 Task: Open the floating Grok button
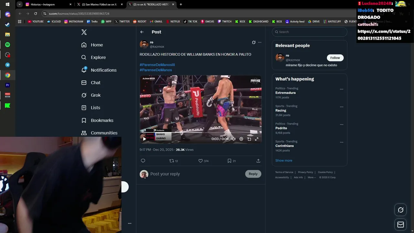coord(400,210)
